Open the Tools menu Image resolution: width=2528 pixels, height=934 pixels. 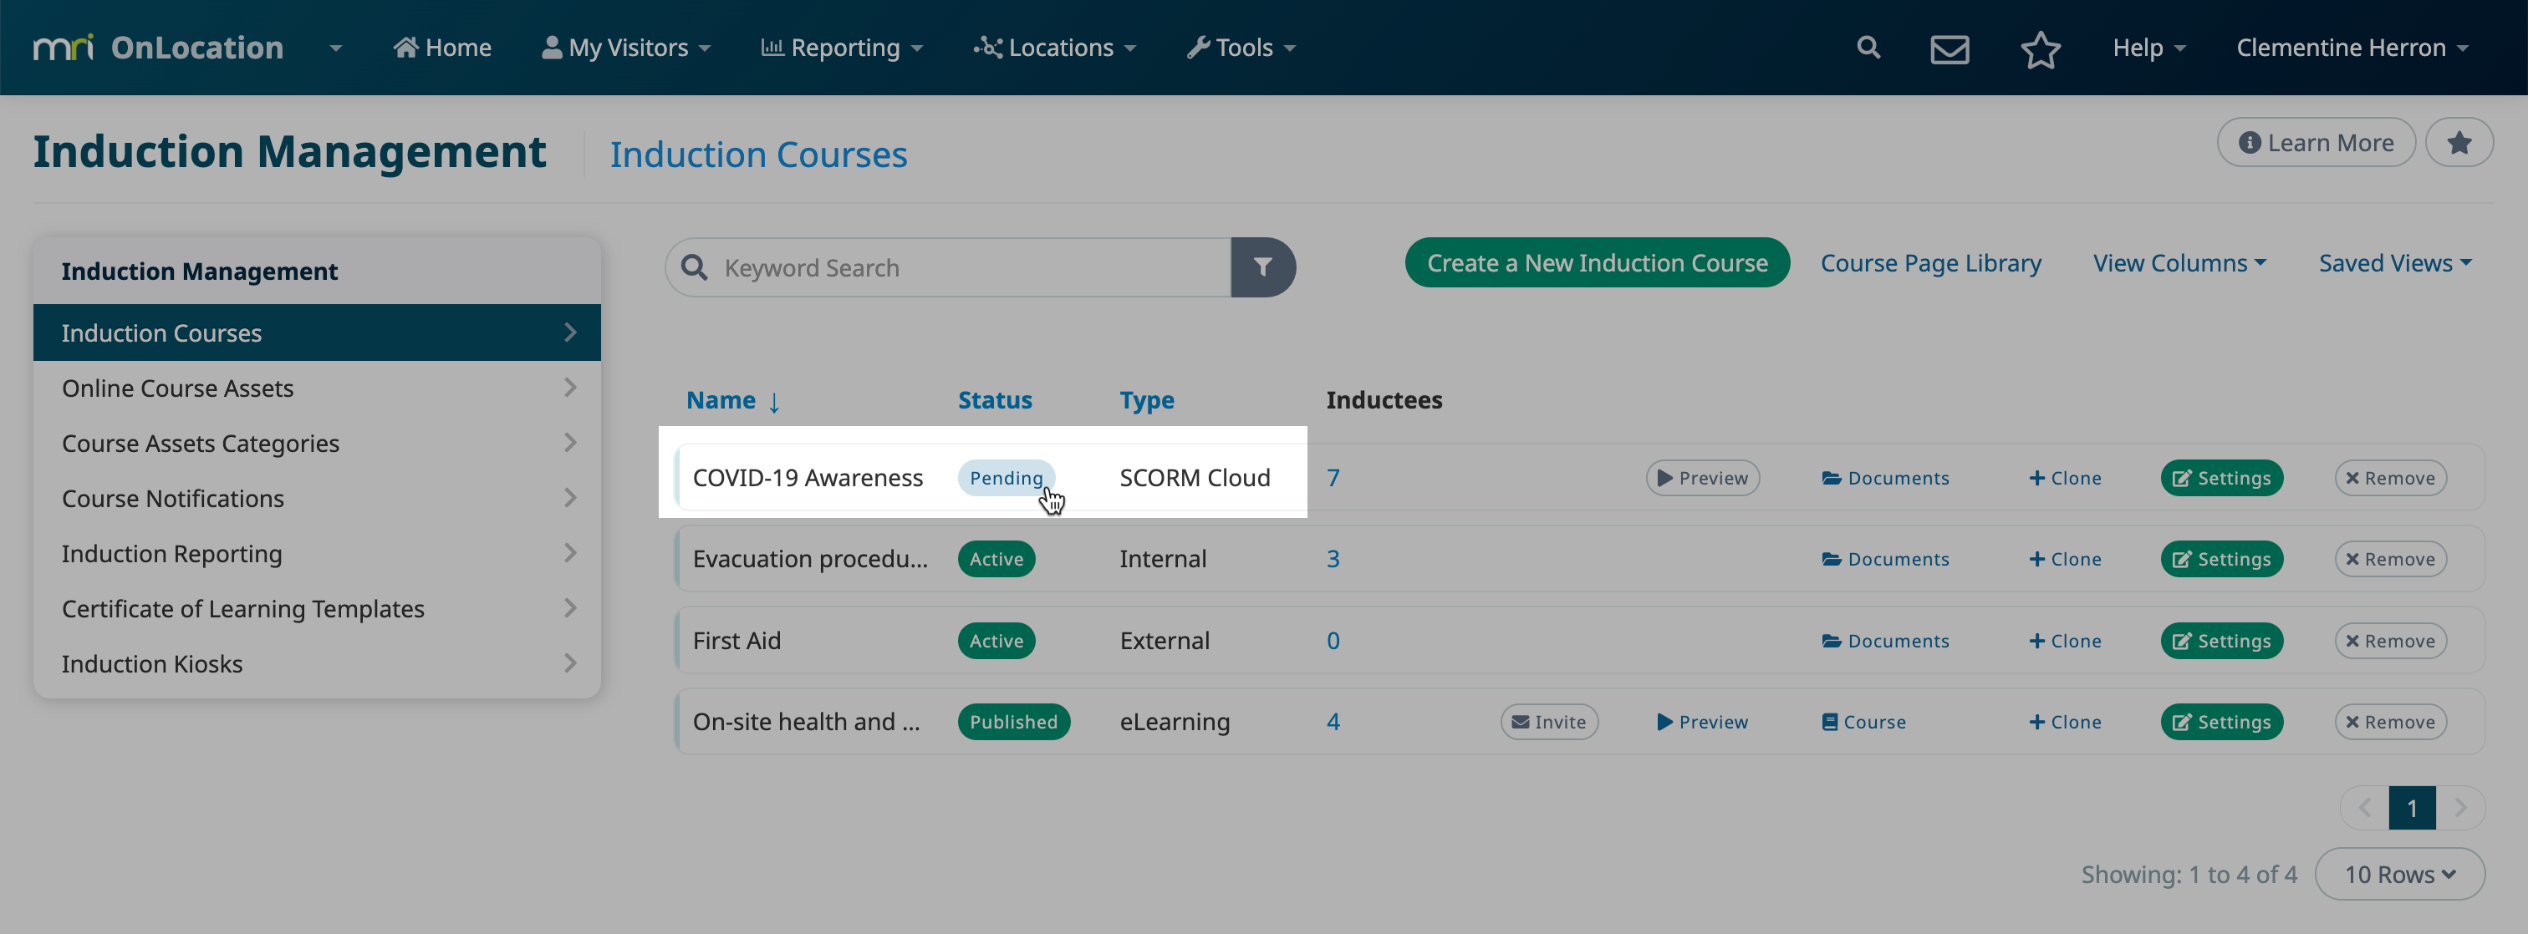[x=1241, y=47]
